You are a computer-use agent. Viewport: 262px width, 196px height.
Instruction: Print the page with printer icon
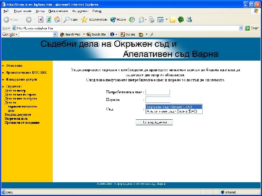point(152,20)
